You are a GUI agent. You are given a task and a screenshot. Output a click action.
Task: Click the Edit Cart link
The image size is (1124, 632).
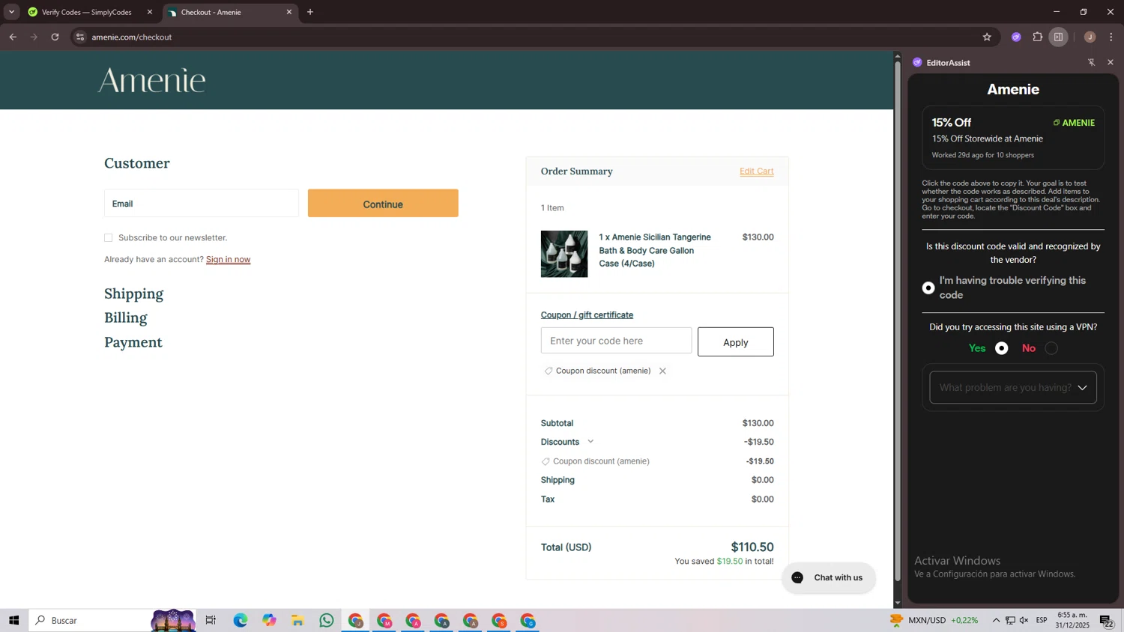coord(757,171)
